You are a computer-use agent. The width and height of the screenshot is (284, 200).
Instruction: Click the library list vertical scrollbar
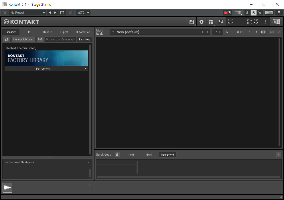click(x=90, y=99)
